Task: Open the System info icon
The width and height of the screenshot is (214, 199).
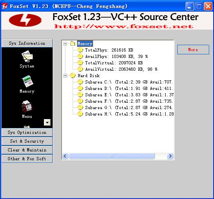Action: tap(27, 56)
